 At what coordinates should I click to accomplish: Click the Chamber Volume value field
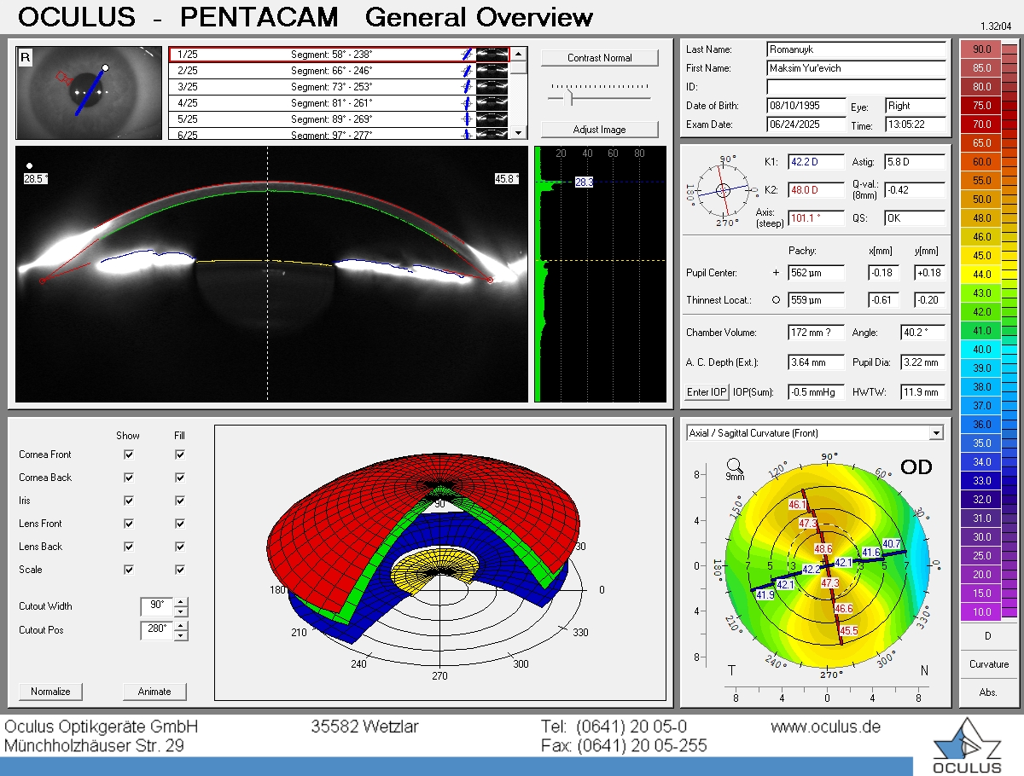pyautogui.click(x=816, y=333)
